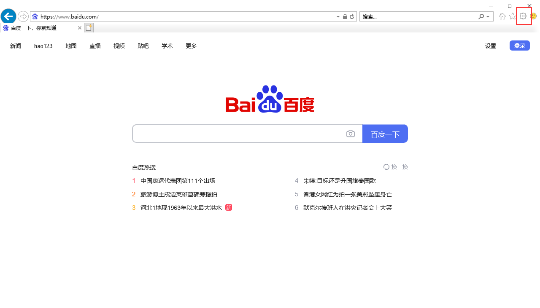
Task: Open hot search 朱婷:目标还是升国旗奏国歌
Action: click(340, 181)
